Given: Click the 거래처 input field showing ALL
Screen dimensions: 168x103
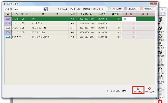Looking at the screenshot, I should point(28,9).
